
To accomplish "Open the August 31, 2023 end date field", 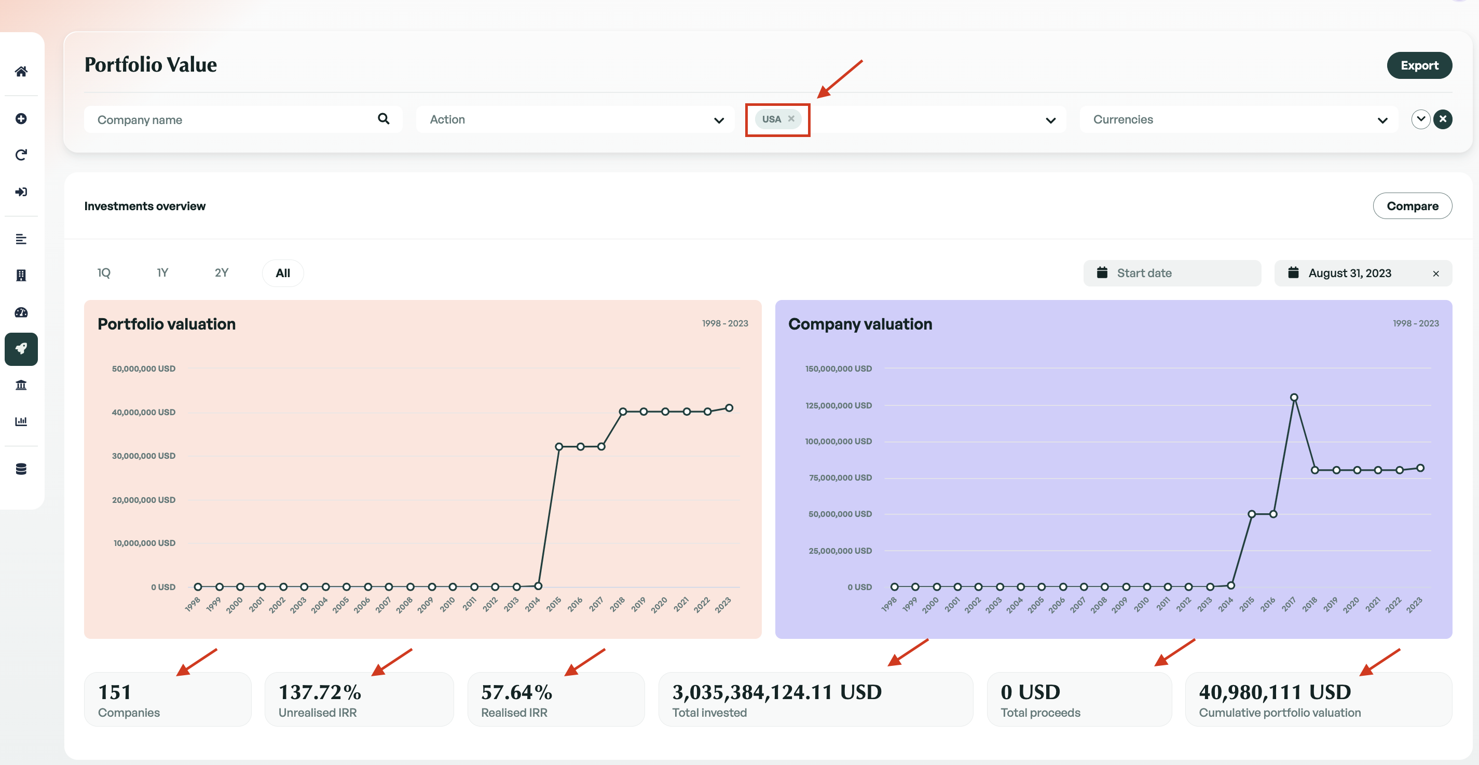I will (x=1363, y=274).
